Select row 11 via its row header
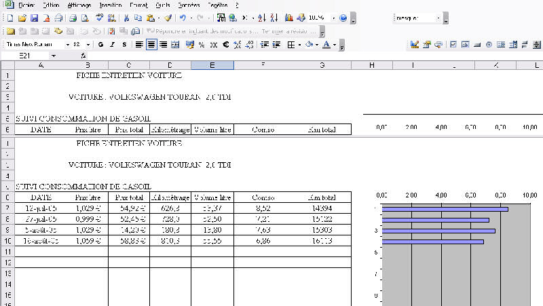 (x=7, y=251)
